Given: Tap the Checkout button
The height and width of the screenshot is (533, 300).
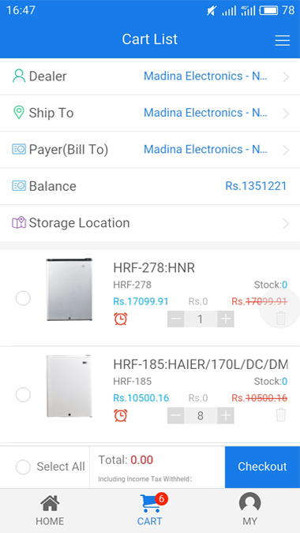Looking at the screenshot, I should [262, 467].
